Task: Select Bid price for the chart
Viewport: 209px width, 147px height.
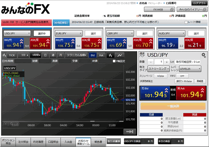Action: pyautogui.click(x=93, y=55)
